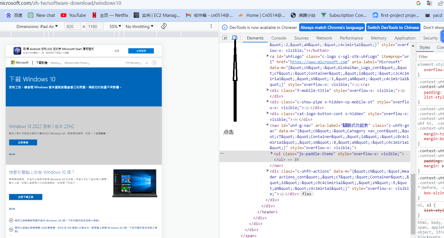444x238 pixels.
Task: Click the Microsoft Start app icon in banner
Action: coord(17,50)
